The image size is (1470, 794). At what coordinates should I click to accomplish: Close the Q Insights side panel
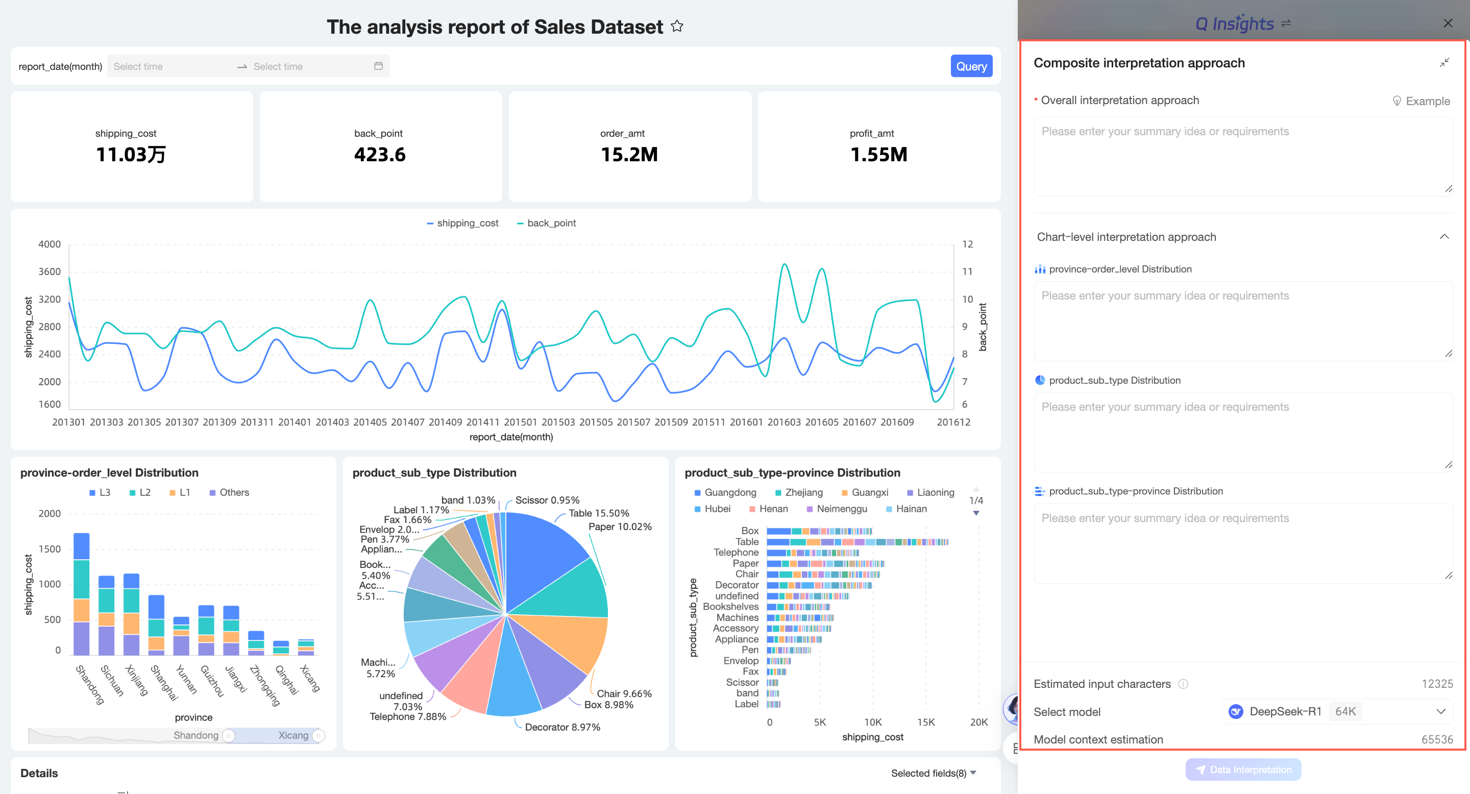[x=1448, y=23]
